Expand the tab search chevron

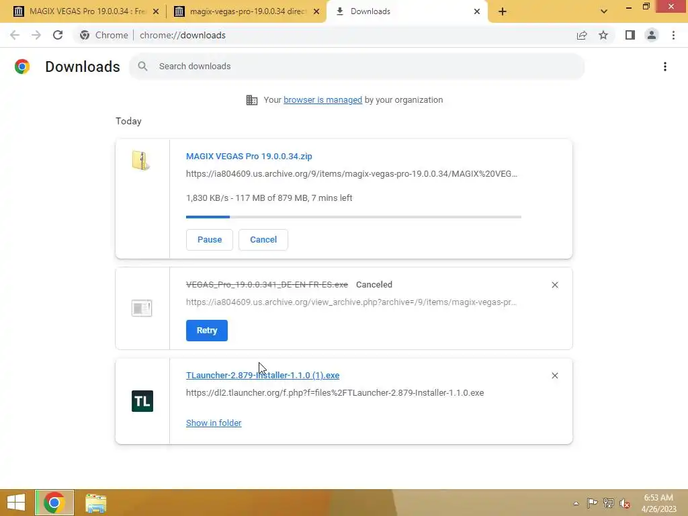pos(604,11)
